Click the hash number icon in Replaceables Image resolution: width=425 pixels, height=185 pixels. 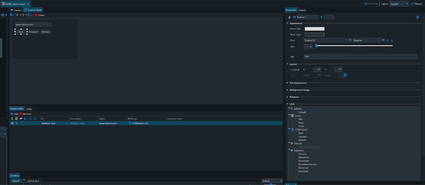[x=16, y=119]
